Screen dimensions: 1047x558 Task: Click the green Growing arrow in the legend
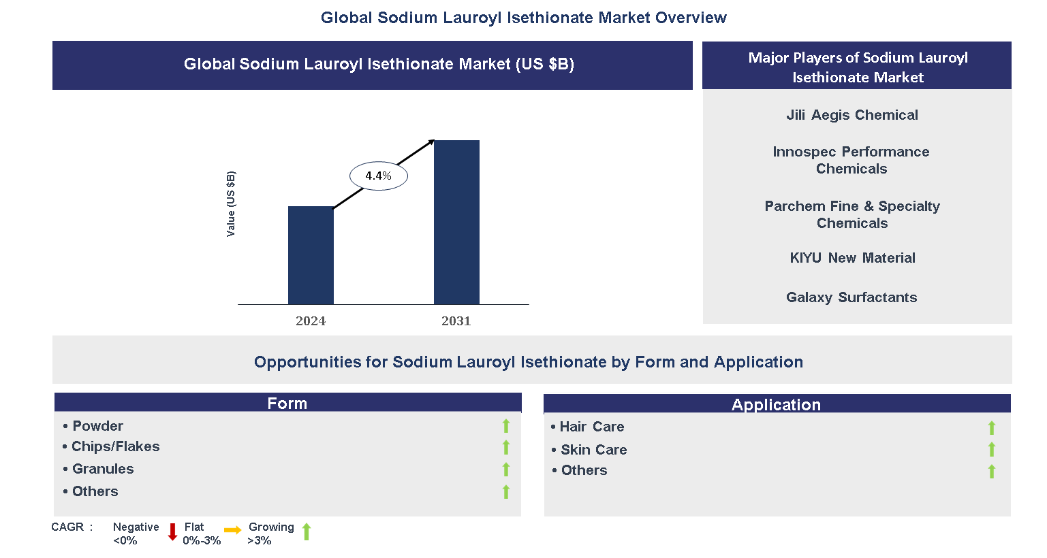[307, 532]
